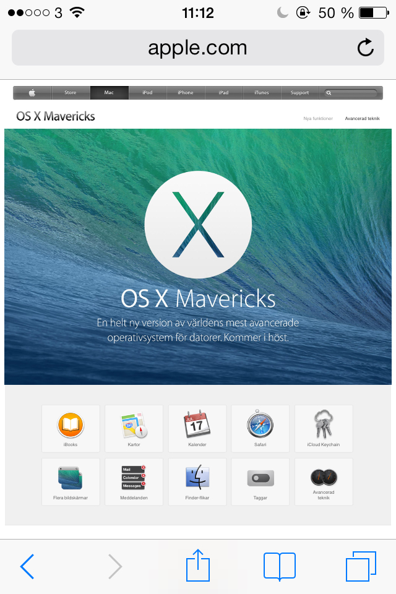Screen dimensions: 396x594
Task: Follow the Nya funktioner link
Action: pos(318,118)
